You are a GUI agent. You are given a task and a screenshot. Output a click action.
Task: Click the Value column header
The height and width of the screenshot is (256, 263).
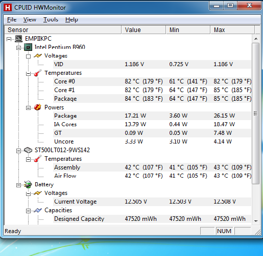[144, 30]
